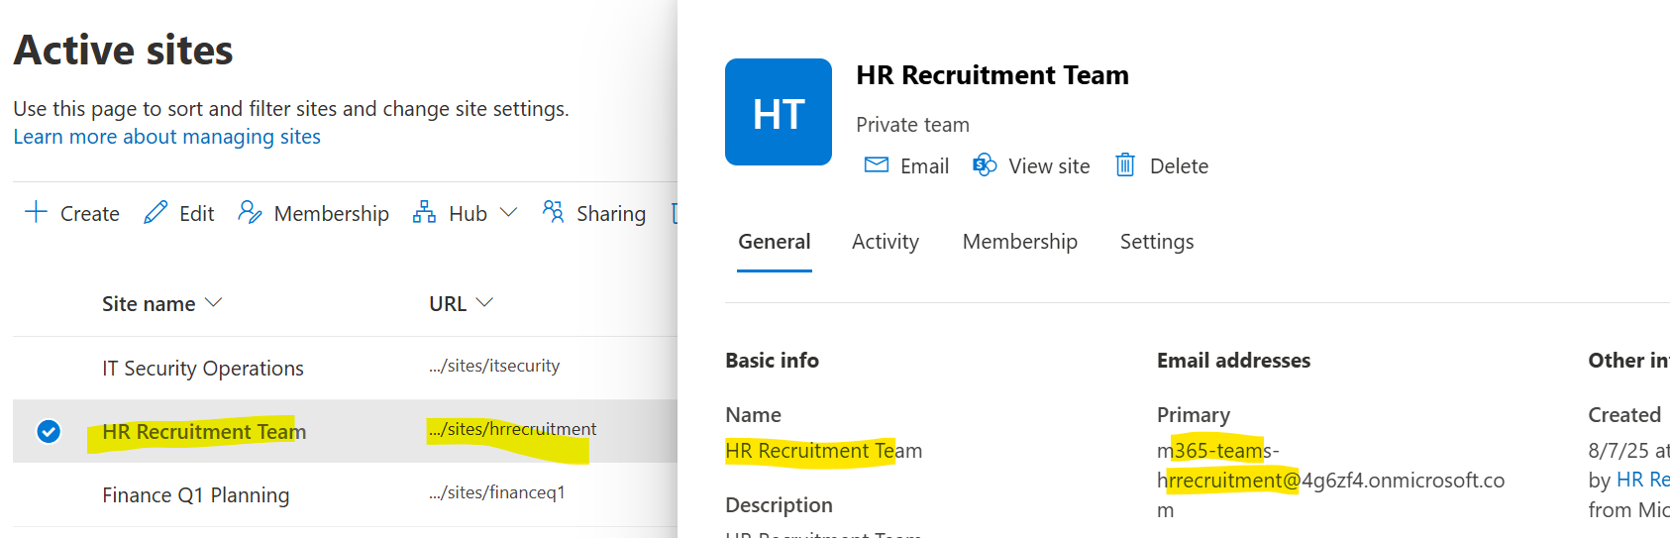
Task: Click the Sharing people icon
Action: 553,212
